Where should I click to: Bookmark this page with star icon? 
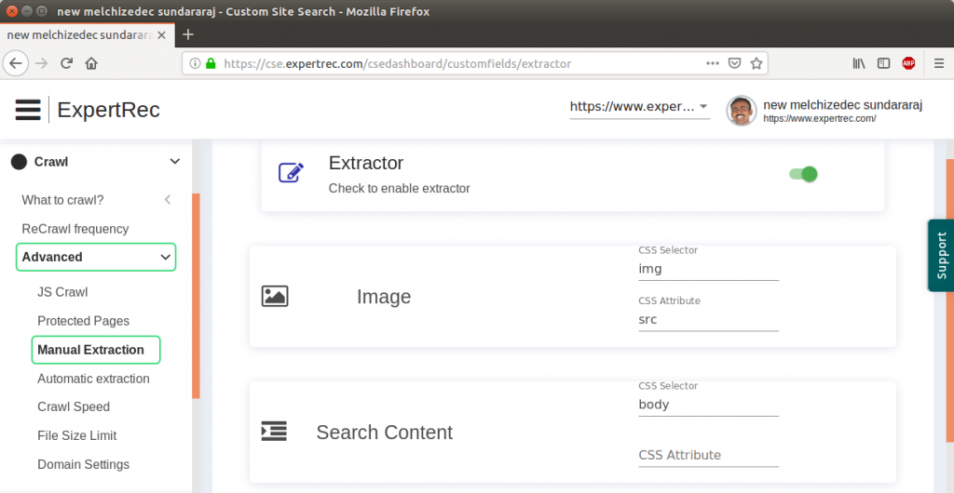756,64
